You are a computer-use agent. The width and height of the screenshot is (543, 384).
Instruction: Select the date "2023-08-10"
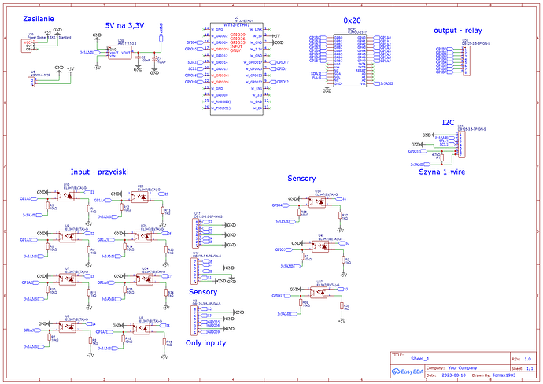coord(453,375)
